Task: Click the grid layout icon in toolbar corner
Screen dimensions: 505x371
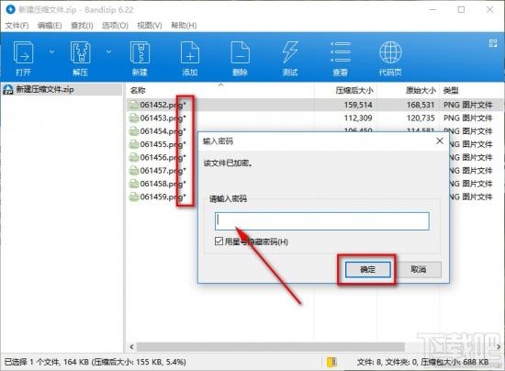Action: click(493, 43)
